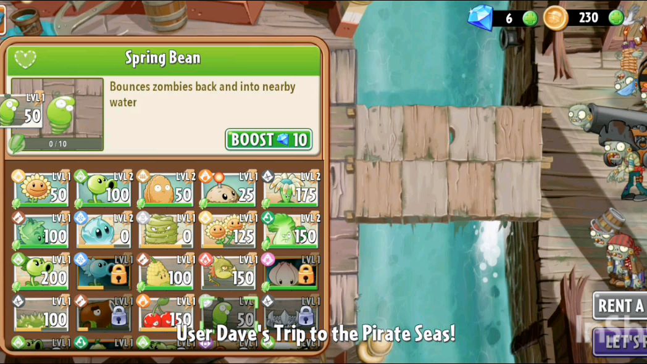Viewport: 647px width, 364px height.
Task: Select the Spikeweed packet costing 100
Action: [x=41, y=314]
